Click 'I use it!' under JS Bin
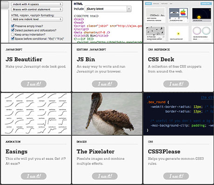The image size is (214, 185). (105, 84)
